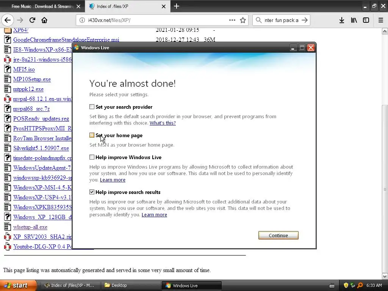Image resolution: width=388 pixels, height=291 pixels.
Task: Select the Index of /files/XP tab
Action: click(128, 6)
